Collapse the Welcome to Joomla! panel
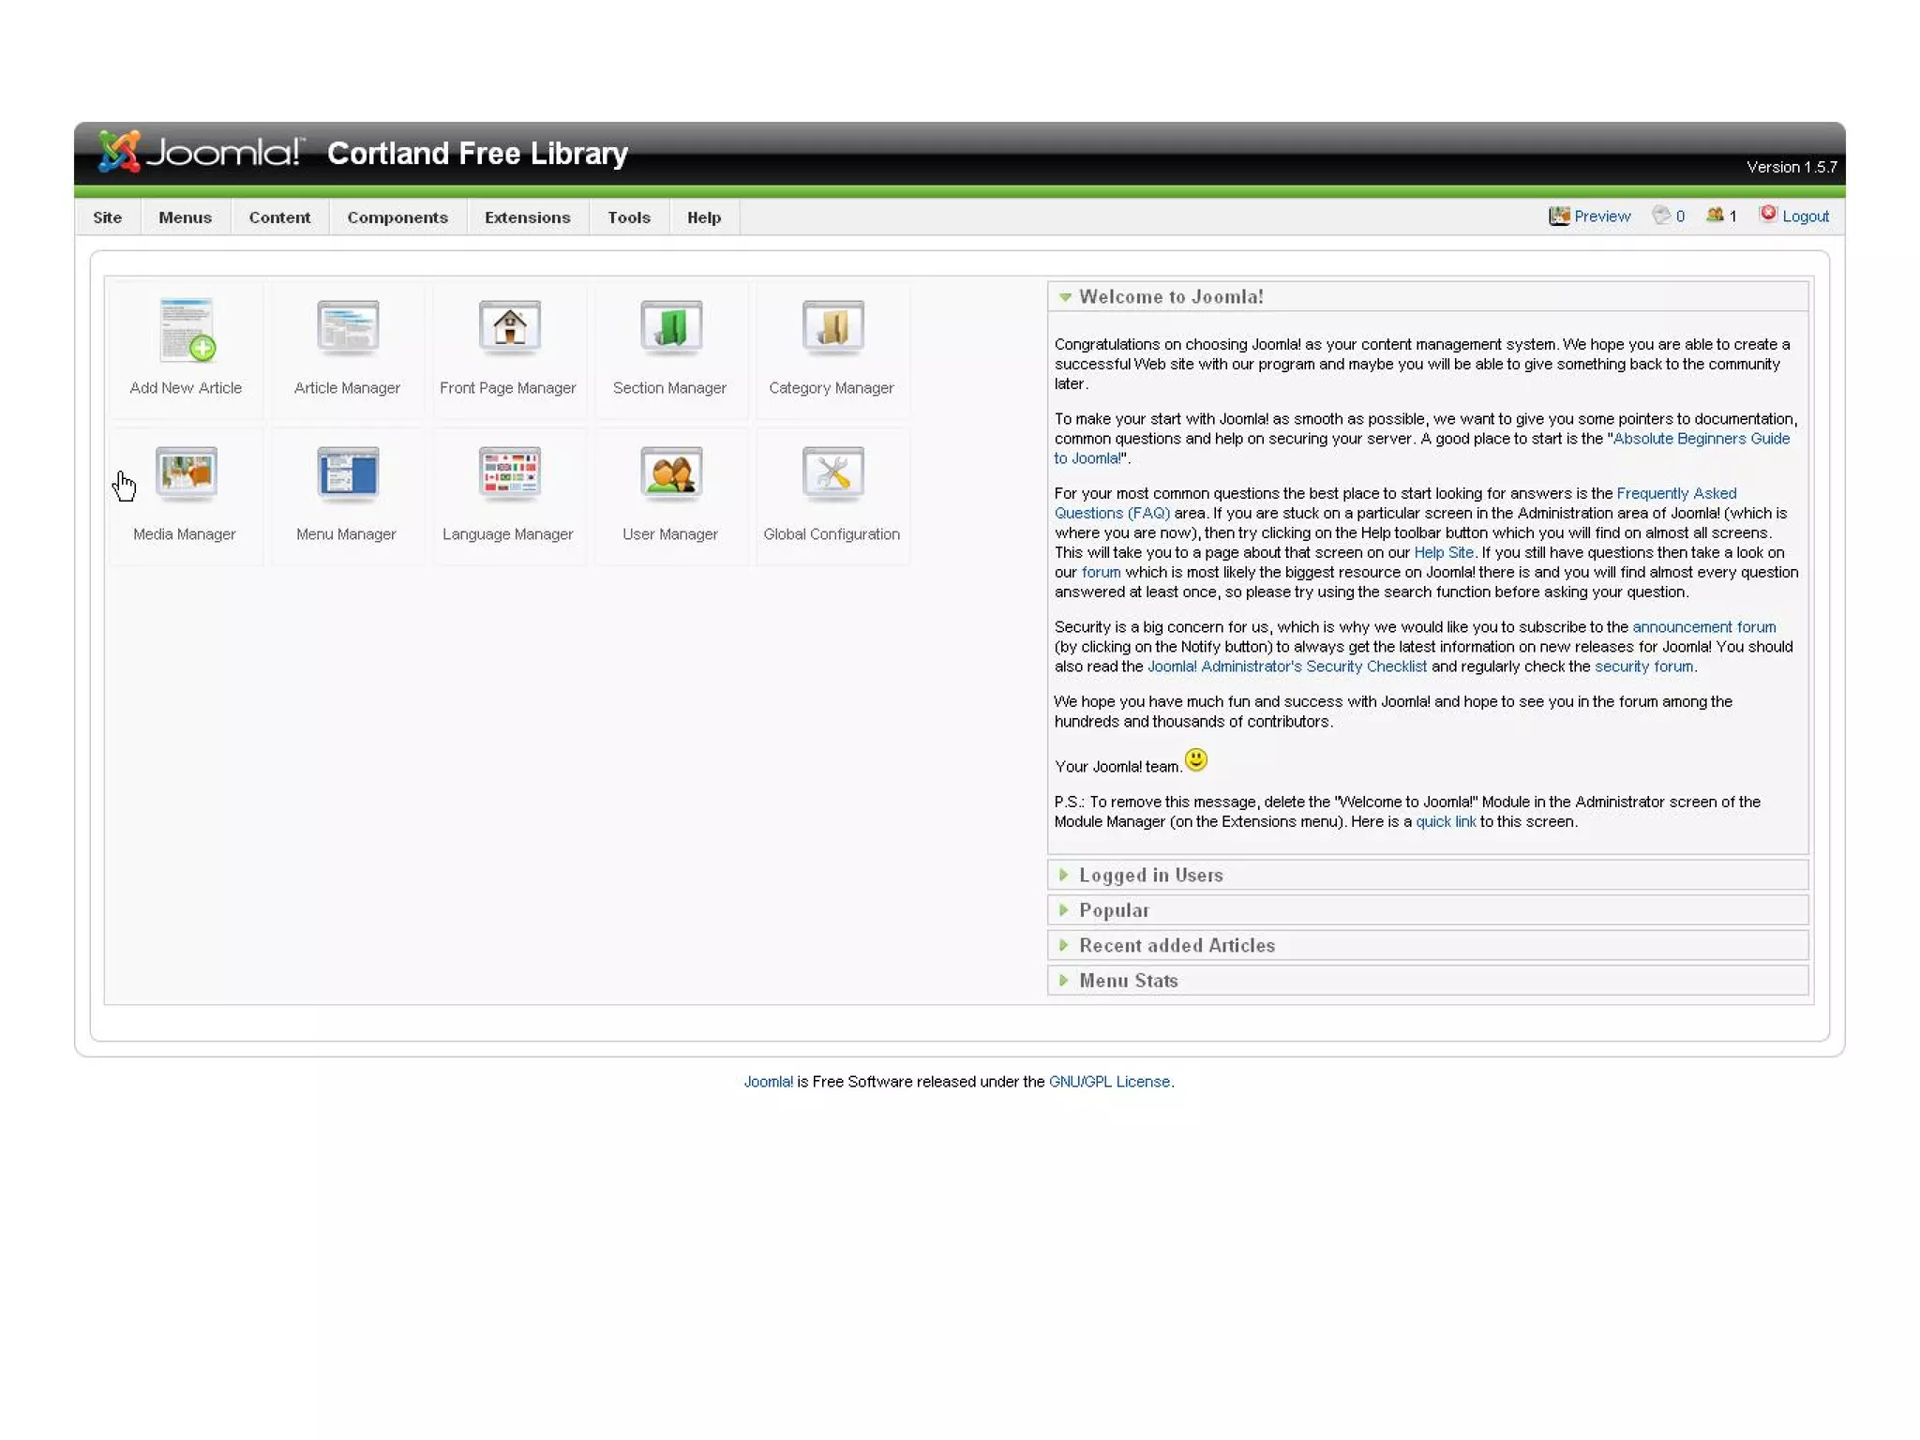 [x=1428, y=296]
